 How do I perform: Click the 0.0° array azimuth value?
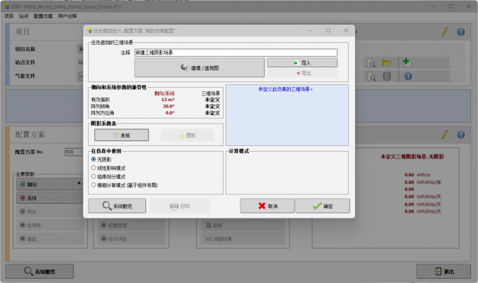point(170,113)
